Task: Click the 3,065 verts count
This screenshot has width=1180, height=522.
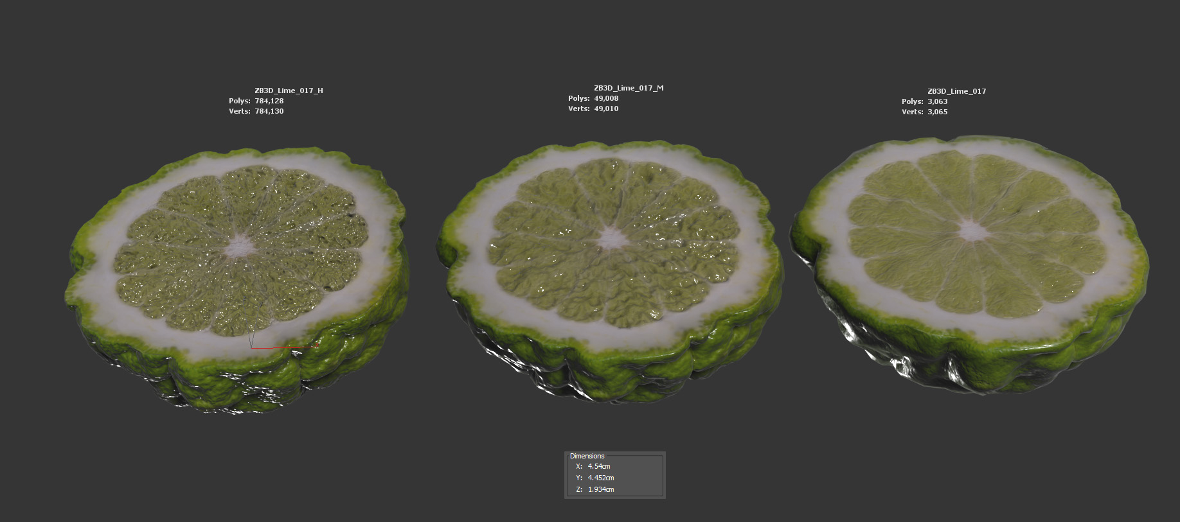Action: [x=937, y=112]
